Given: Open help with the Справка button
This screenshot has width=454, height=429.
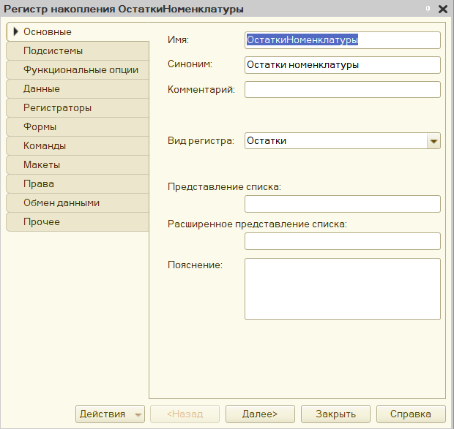Looking at the screenshot, I should (411, 414).
